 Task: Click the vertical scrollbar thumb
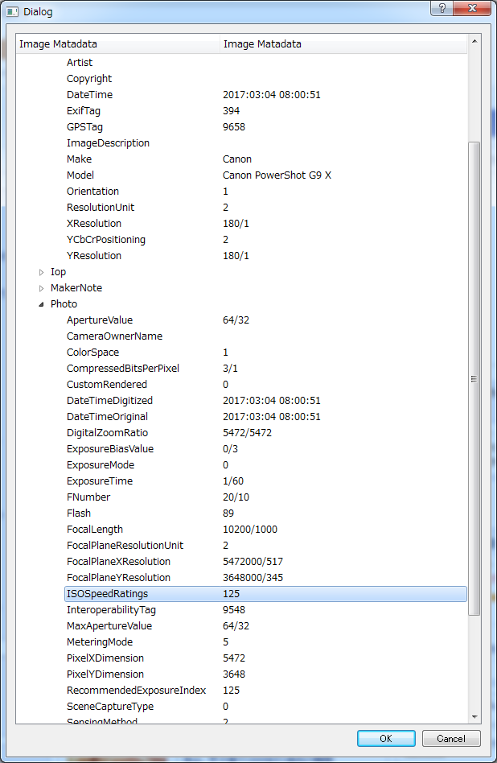point(474,378)
